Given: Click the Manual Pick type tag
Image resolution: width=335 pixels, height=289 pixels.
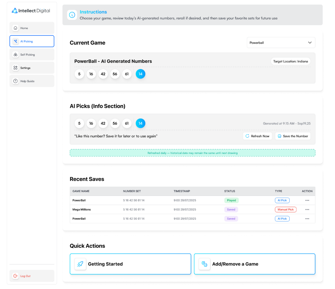Looking at the screenshot, I should point(285,210).
